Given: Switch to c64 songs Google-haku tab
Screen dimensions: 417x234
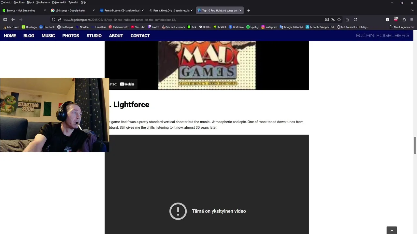Looking at the screenshot, I should point(73,10).
